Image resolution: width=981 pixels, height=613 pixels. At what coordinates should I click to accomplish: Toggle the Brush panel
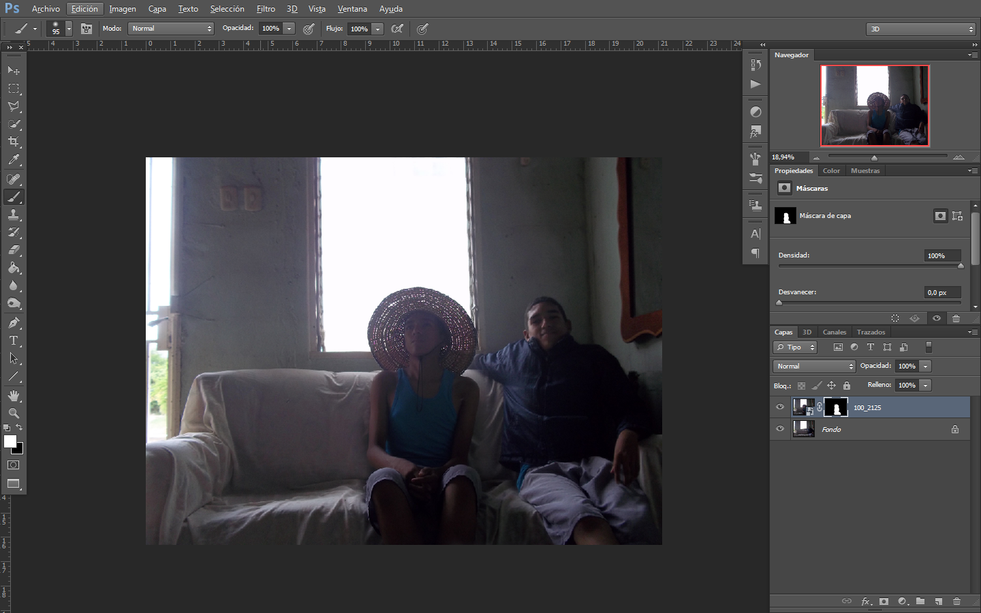tap(87, 29)
